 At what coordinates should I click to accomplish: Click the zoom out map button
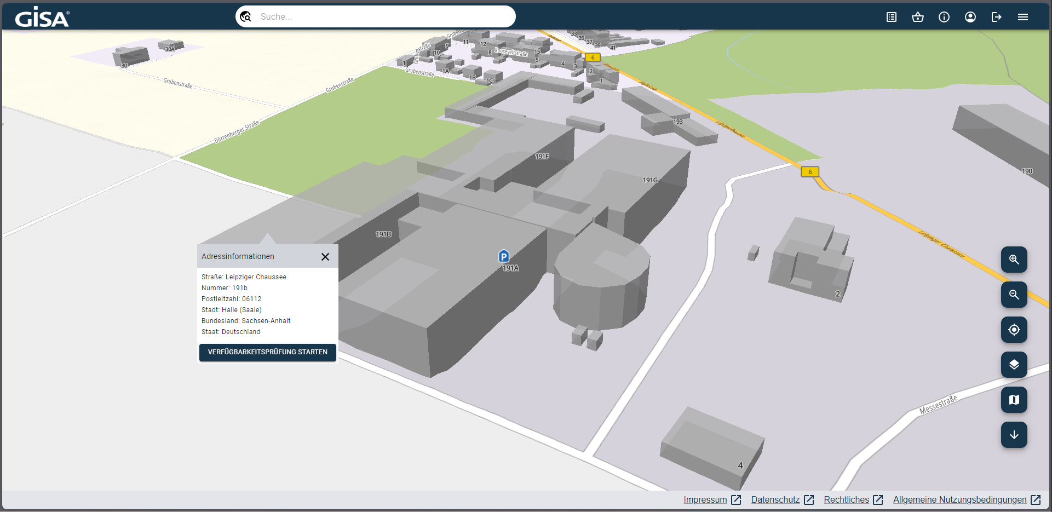tap(1014, 295)
